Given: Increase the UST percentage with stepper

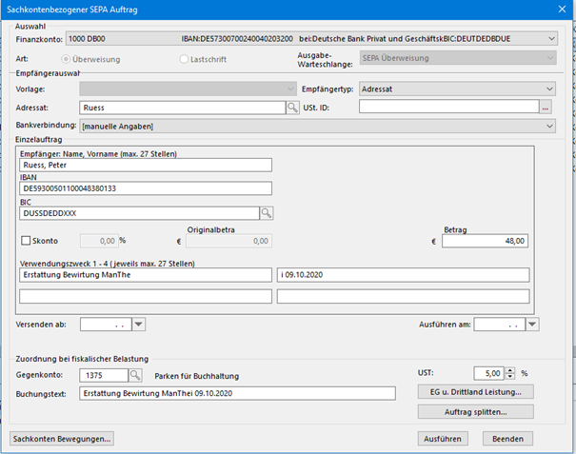Looking at the screenshot, I should click(512, 369).
